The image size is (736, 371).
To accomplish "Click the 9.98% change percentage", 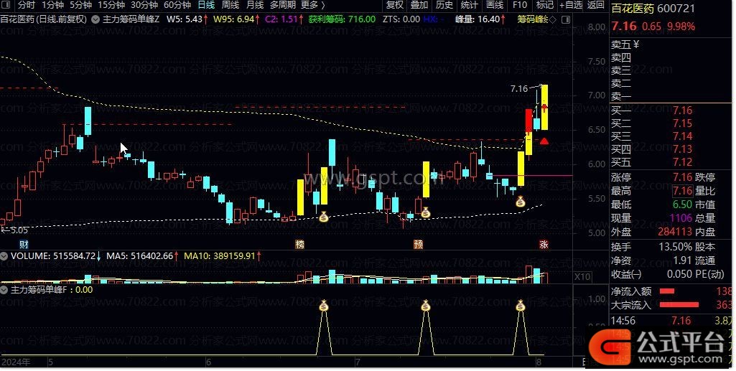I will tap(681, 27).
